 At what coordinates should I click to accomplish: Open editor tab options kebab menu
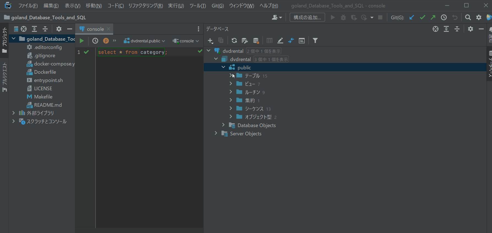(198, 29)
